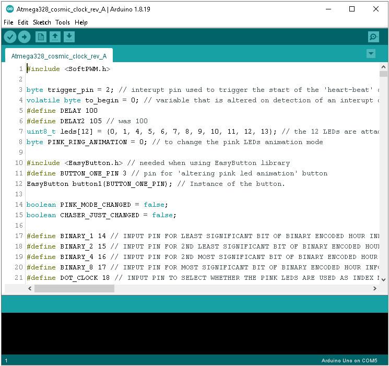Screen dimensions: 389x366
Task: Open the Sketch menu
Action: tap(42, 22)
